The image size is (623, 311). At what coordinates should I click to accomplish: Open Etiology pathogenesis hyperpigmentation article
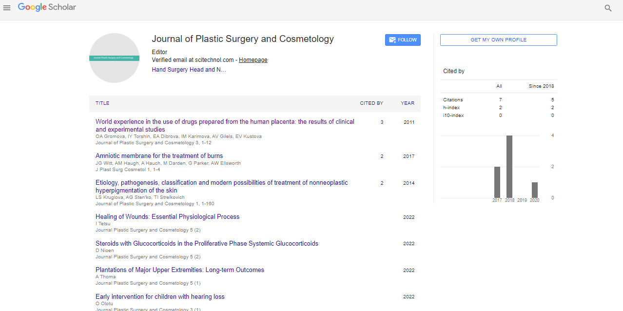[x=222, y=186]
